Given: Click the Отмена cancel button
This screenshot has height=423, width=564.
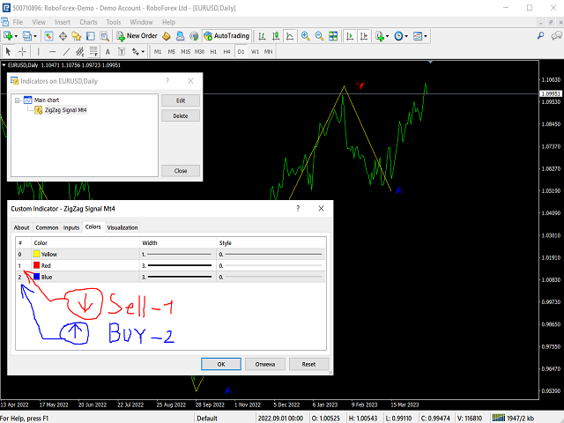Looking at the screenshot, I should tap(265, 364).
